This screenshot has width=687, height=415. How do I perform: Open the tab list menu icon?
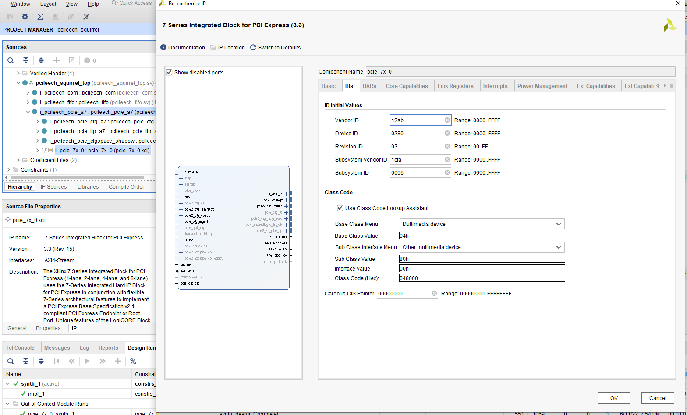pos(672,86)
